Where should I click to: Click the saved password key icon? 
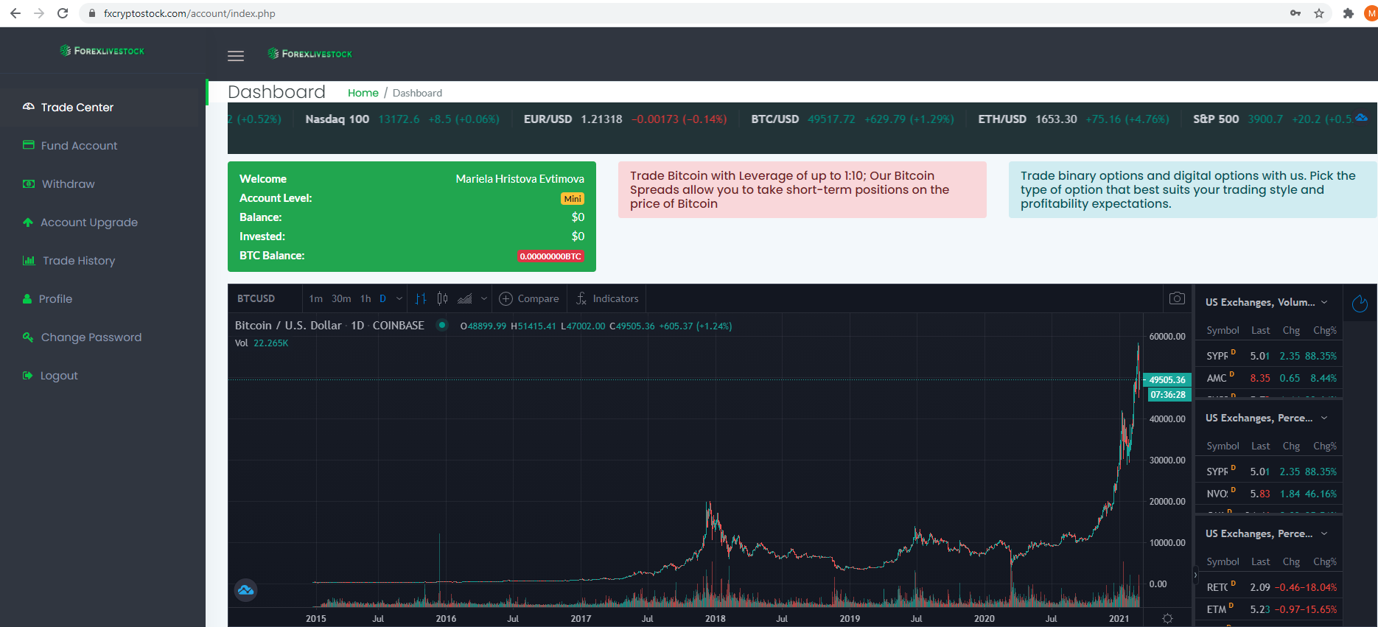pos(1295,13)
